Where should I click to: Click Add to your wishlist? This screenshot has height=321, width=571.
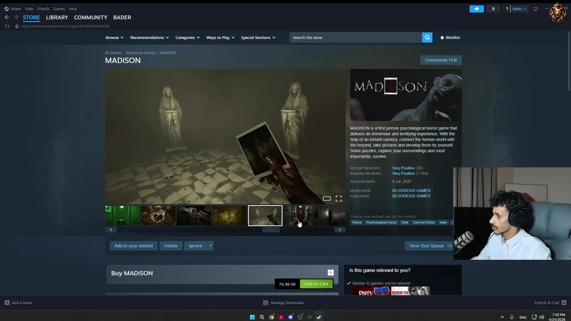pyautogui.click(x=133, y=246)
